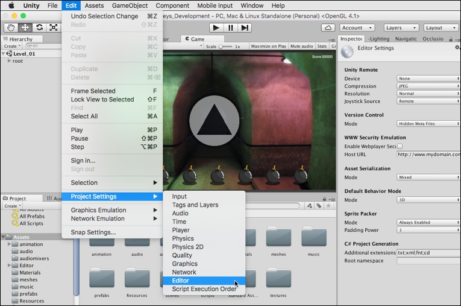Choose Physics 2D menu item
The width and height of the screenshot is (461, 306).
[204, 247]
